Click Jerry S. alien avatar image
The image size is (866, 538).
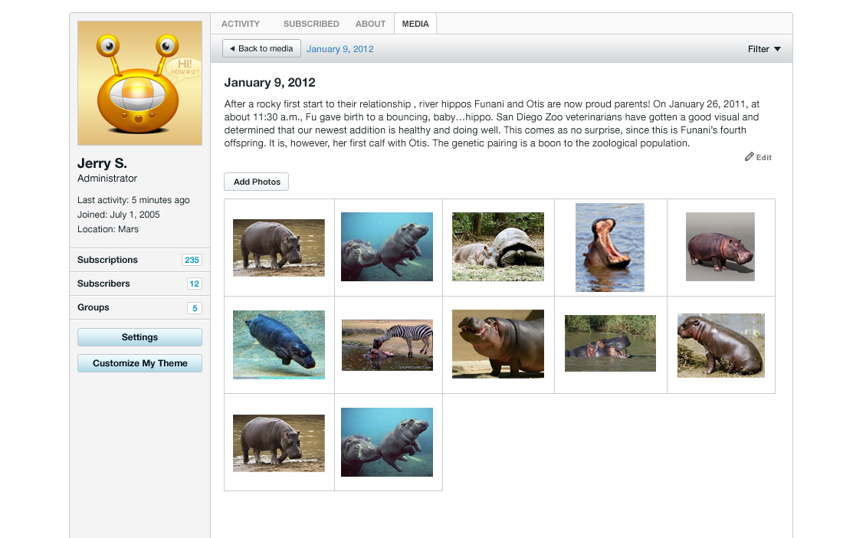point(139,84)
